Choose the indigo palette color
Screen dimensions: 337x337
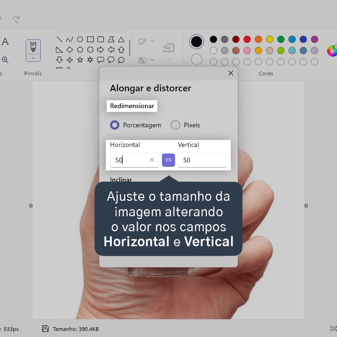tap(303, 39)
